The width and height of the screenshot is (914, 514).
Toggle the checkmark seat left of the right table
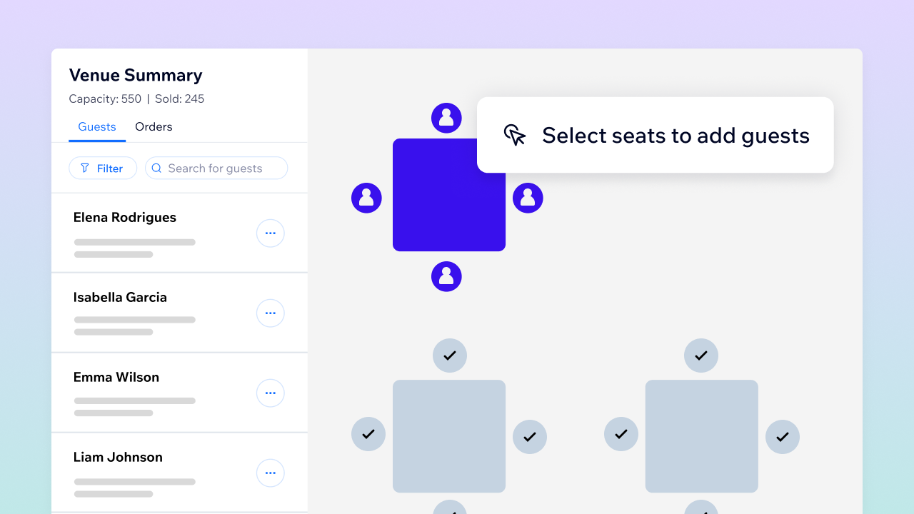[621, 433]
